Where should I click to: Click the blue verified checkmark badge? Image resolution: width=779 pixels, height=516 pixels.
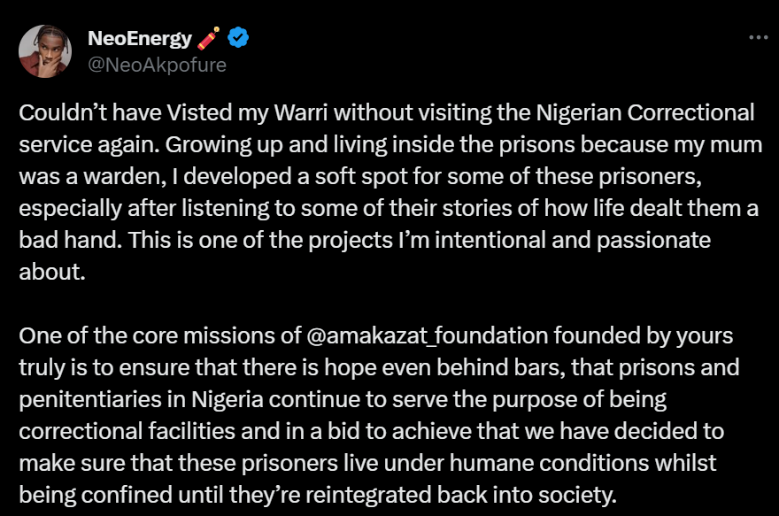coord(238,38)
